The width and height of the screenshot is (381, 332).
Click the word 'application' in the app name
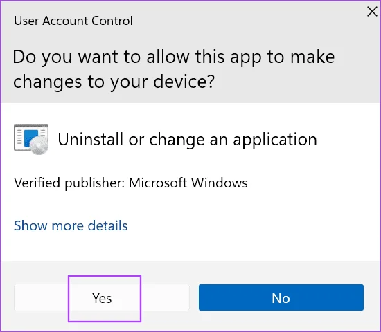tap(275, 140)
